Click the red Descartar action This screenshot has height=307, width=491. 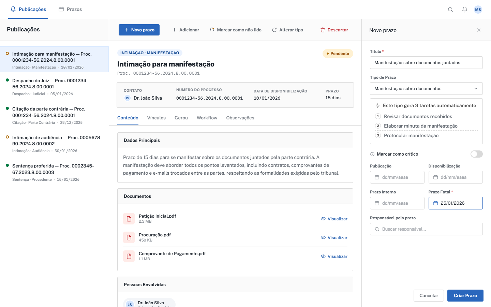(334, 30)
